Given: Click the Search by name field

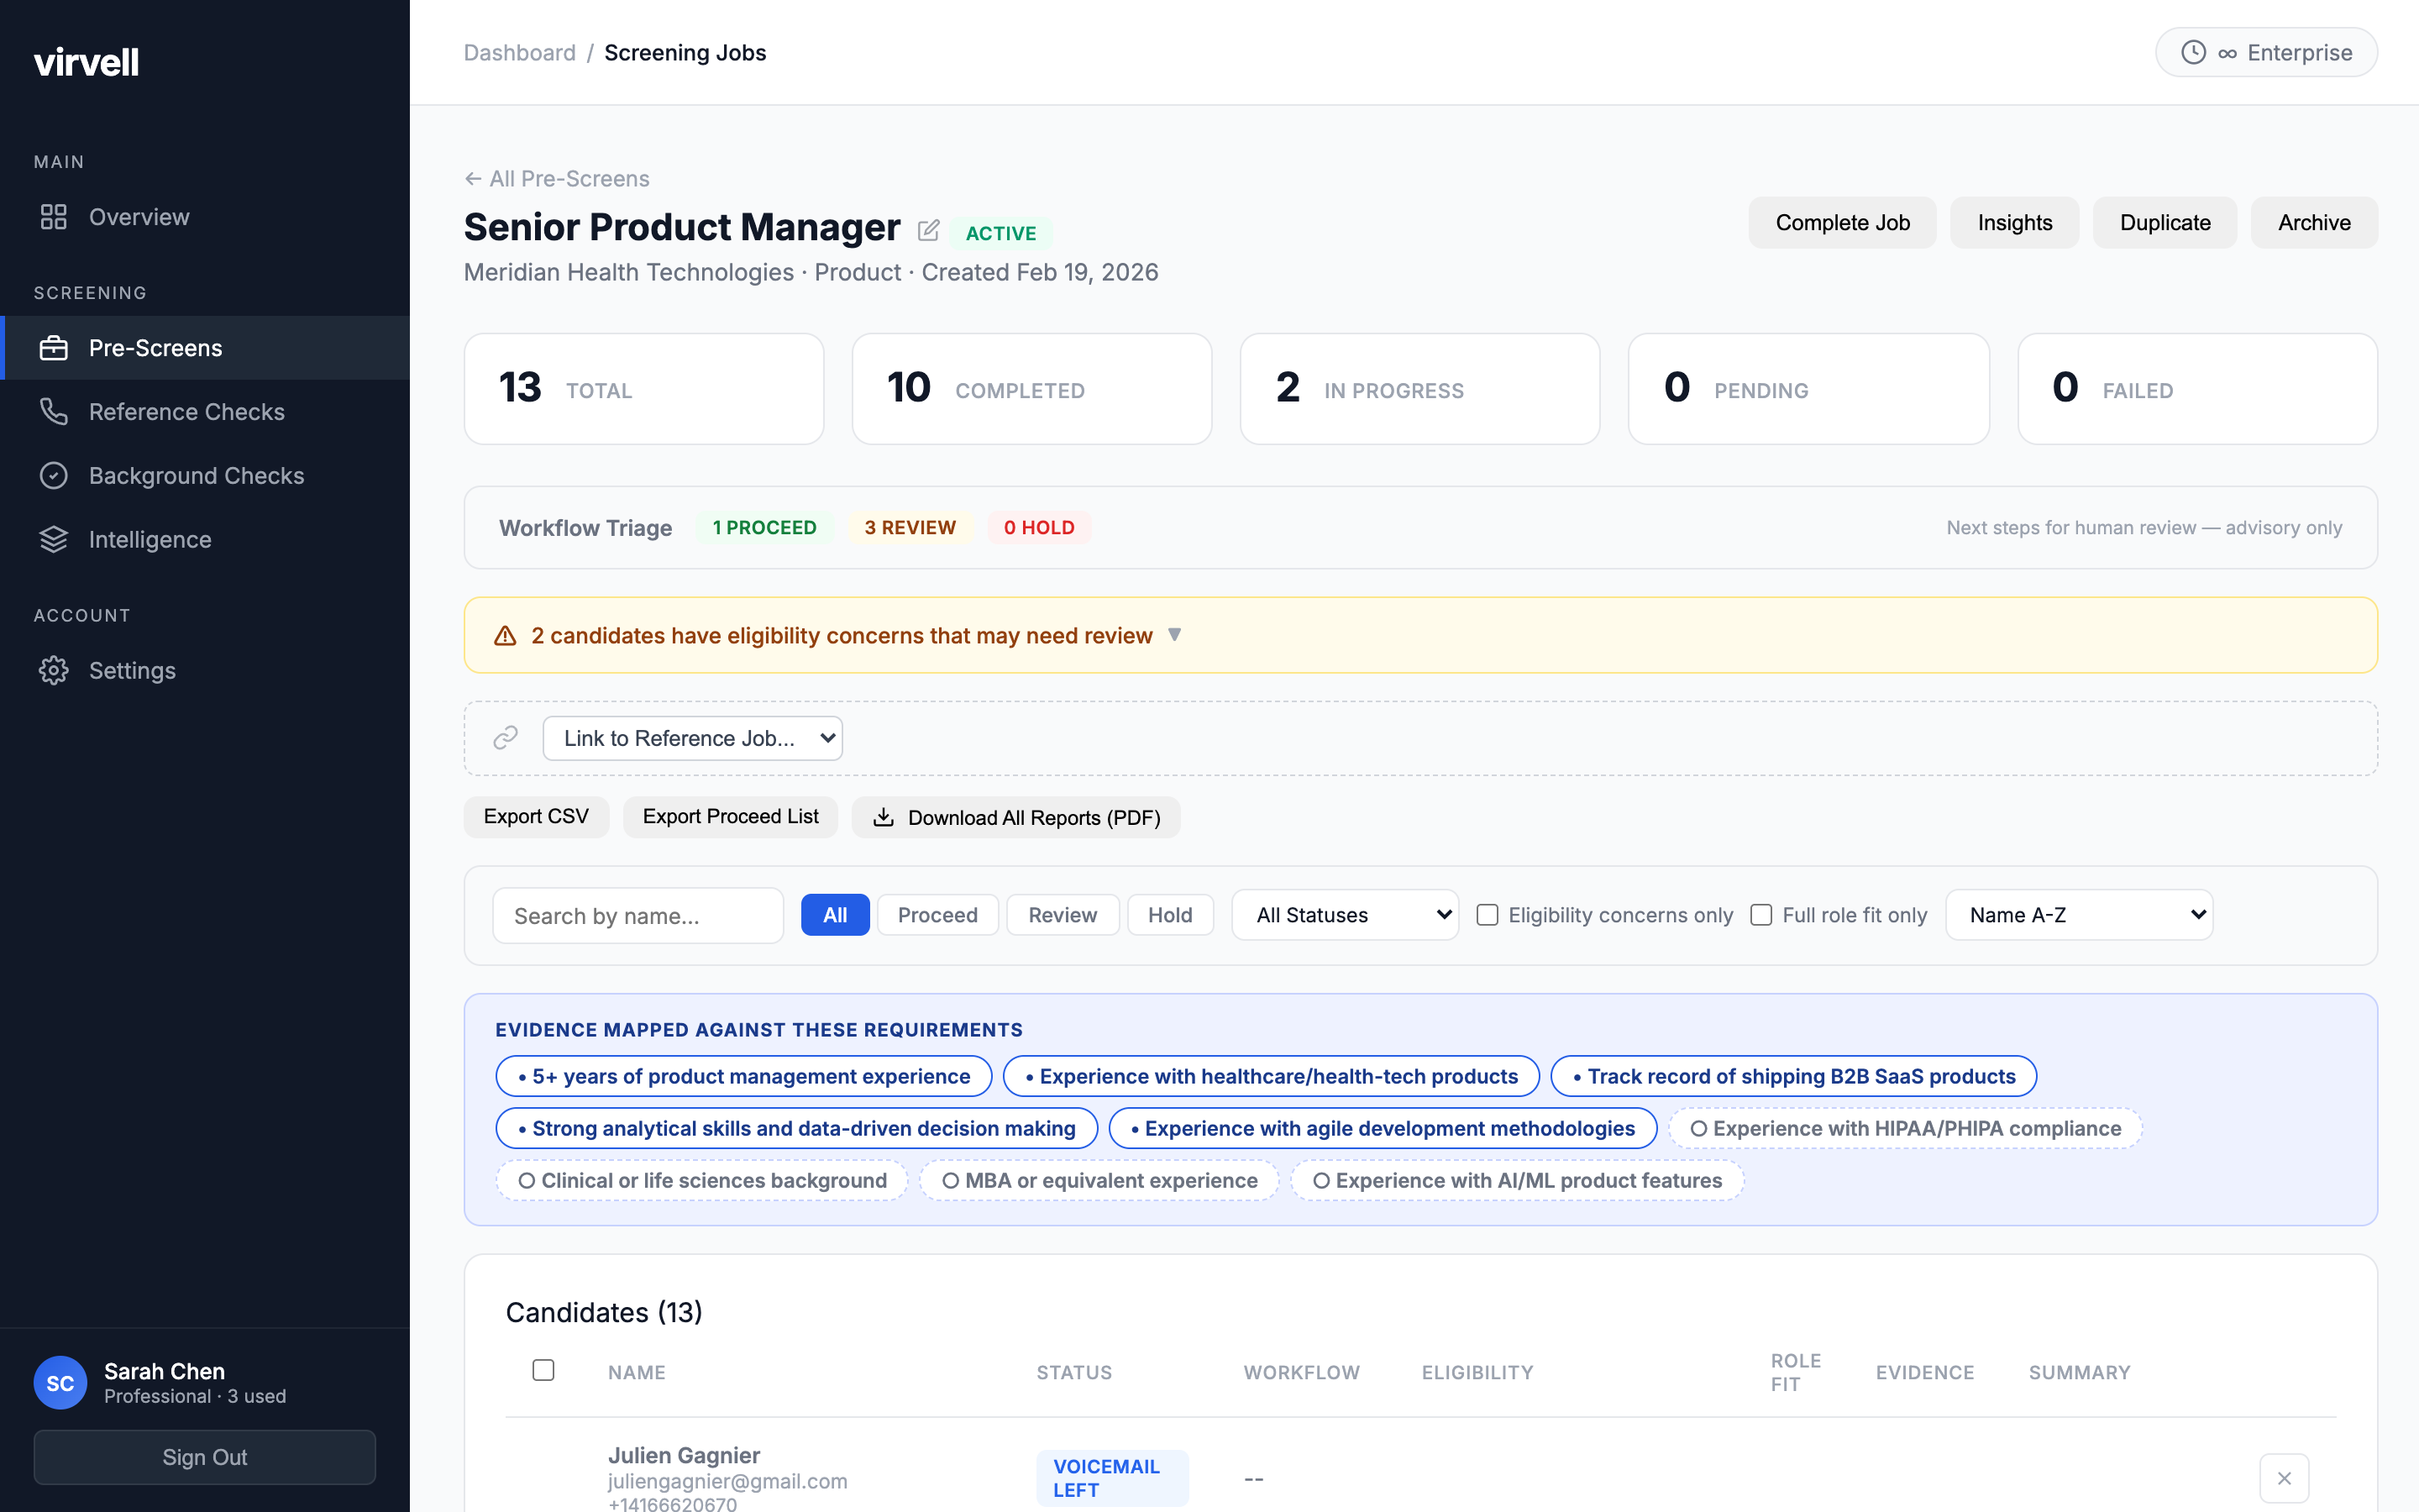Looking at the screenshot, I should pos(638,914).
